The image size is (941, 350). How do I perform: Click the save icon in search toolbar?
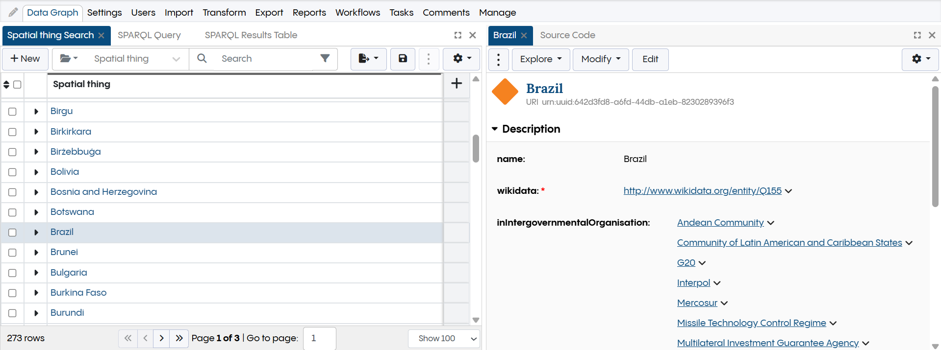403,59
